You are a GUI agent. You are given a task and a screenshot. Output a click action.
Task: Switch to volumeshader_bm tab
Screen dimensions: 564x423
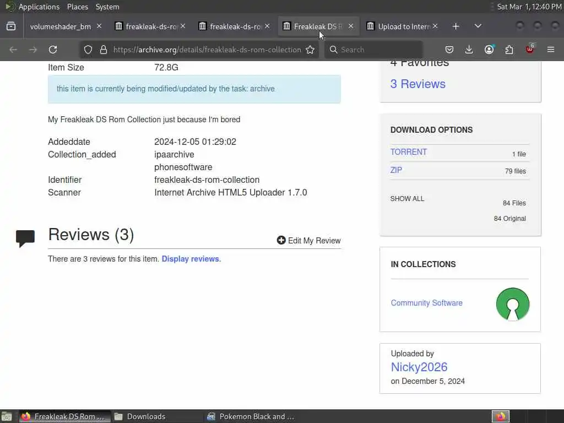[61, 26]
